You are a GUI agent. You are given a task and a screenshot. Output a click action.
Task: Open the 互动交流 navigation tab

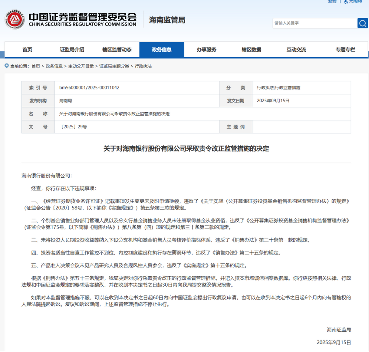(x=296, y=49)
